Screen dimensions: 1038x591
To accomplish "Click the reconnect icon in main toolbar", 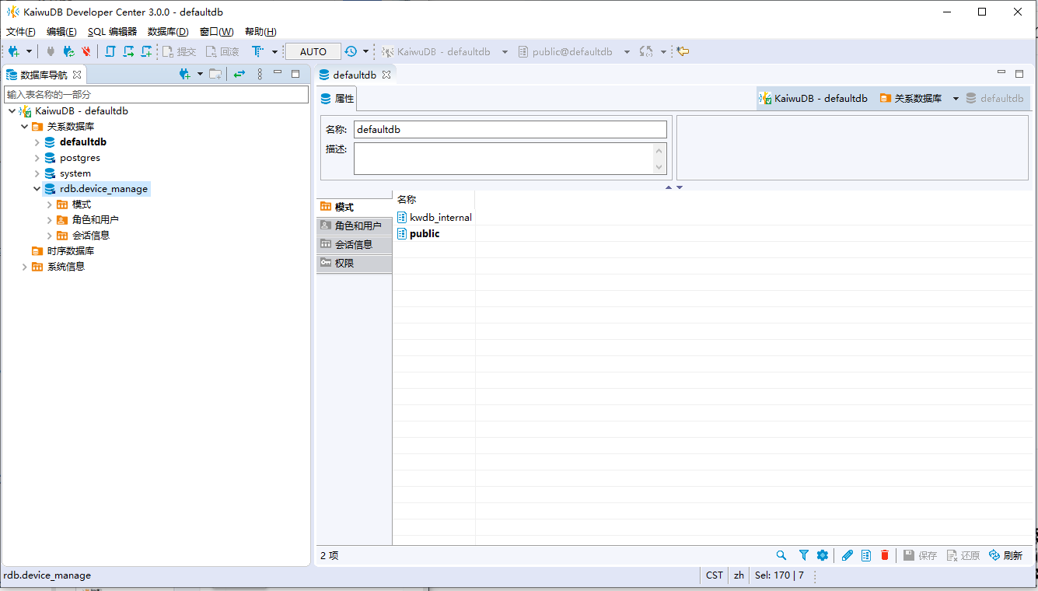I will [68, 51].
